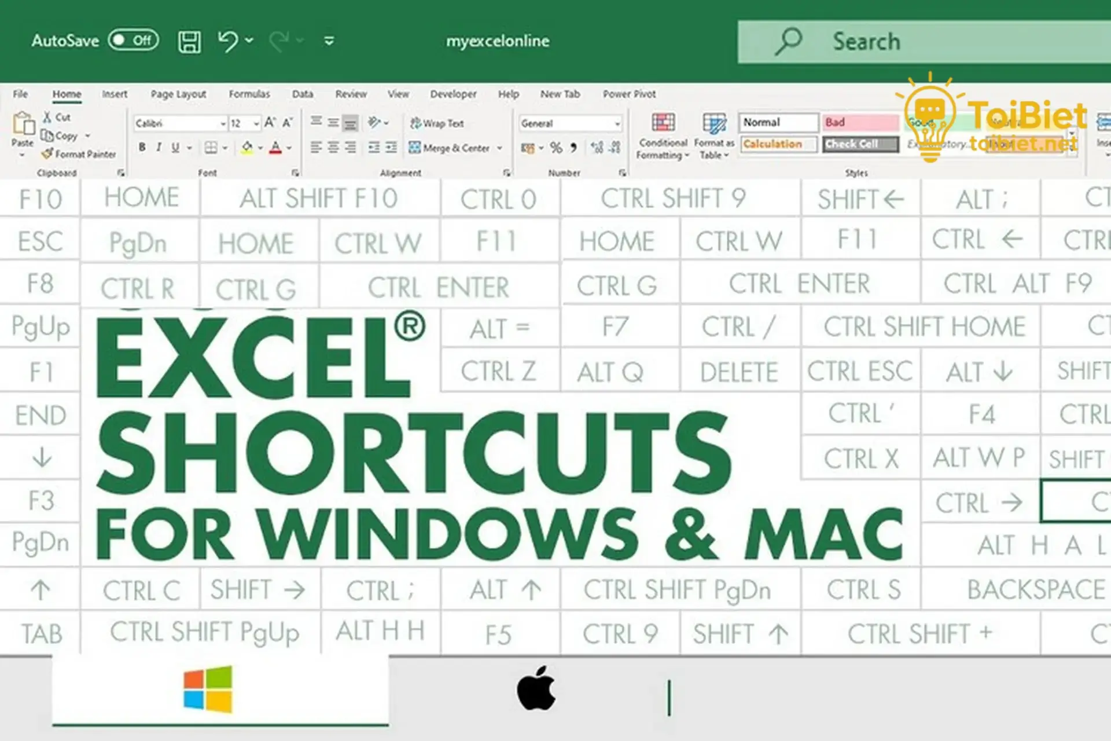1111x741 pixels.
Task: Switch to the Formulas ribbon tab
Action: [x=249, y=94]
